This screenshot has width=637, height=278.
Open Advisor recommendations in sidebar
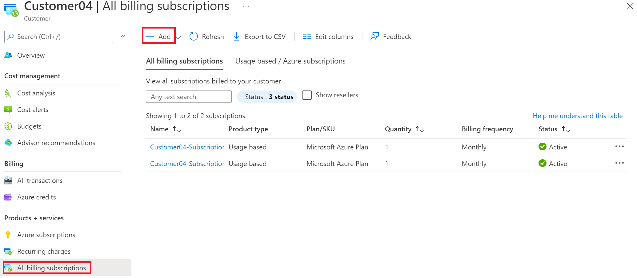[56, 143]
